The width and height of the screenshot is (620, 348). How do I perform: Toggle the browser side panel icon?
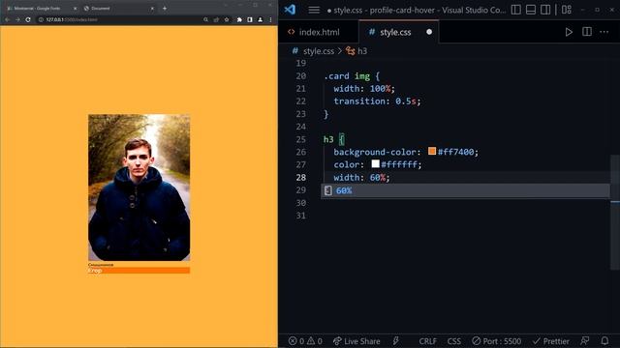250,19
